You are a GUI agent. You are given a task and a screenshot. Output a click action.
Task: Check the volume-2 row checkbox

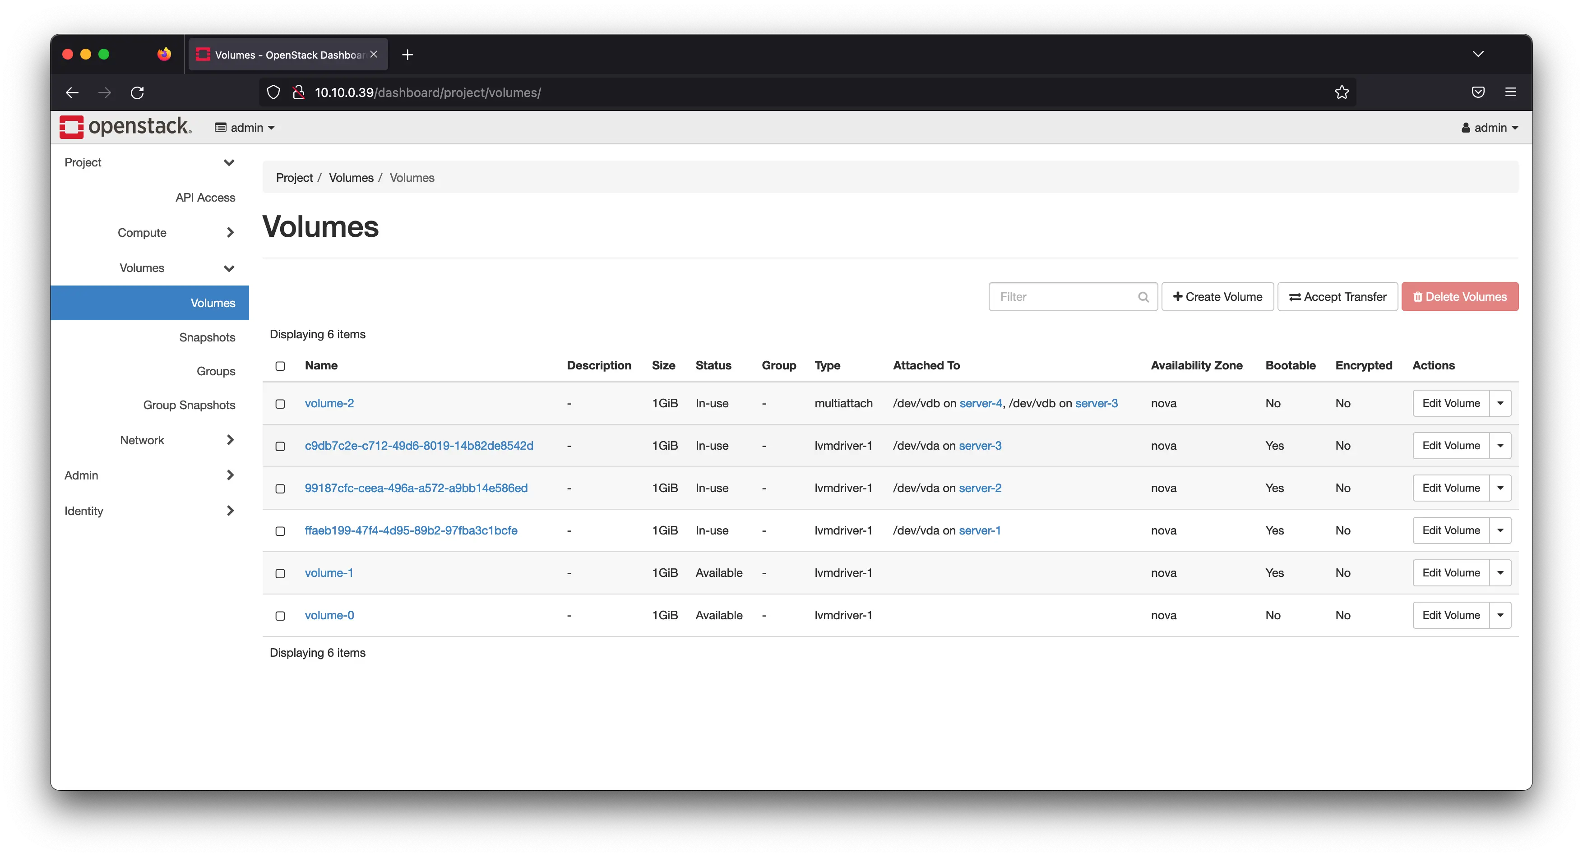[280, 404]
